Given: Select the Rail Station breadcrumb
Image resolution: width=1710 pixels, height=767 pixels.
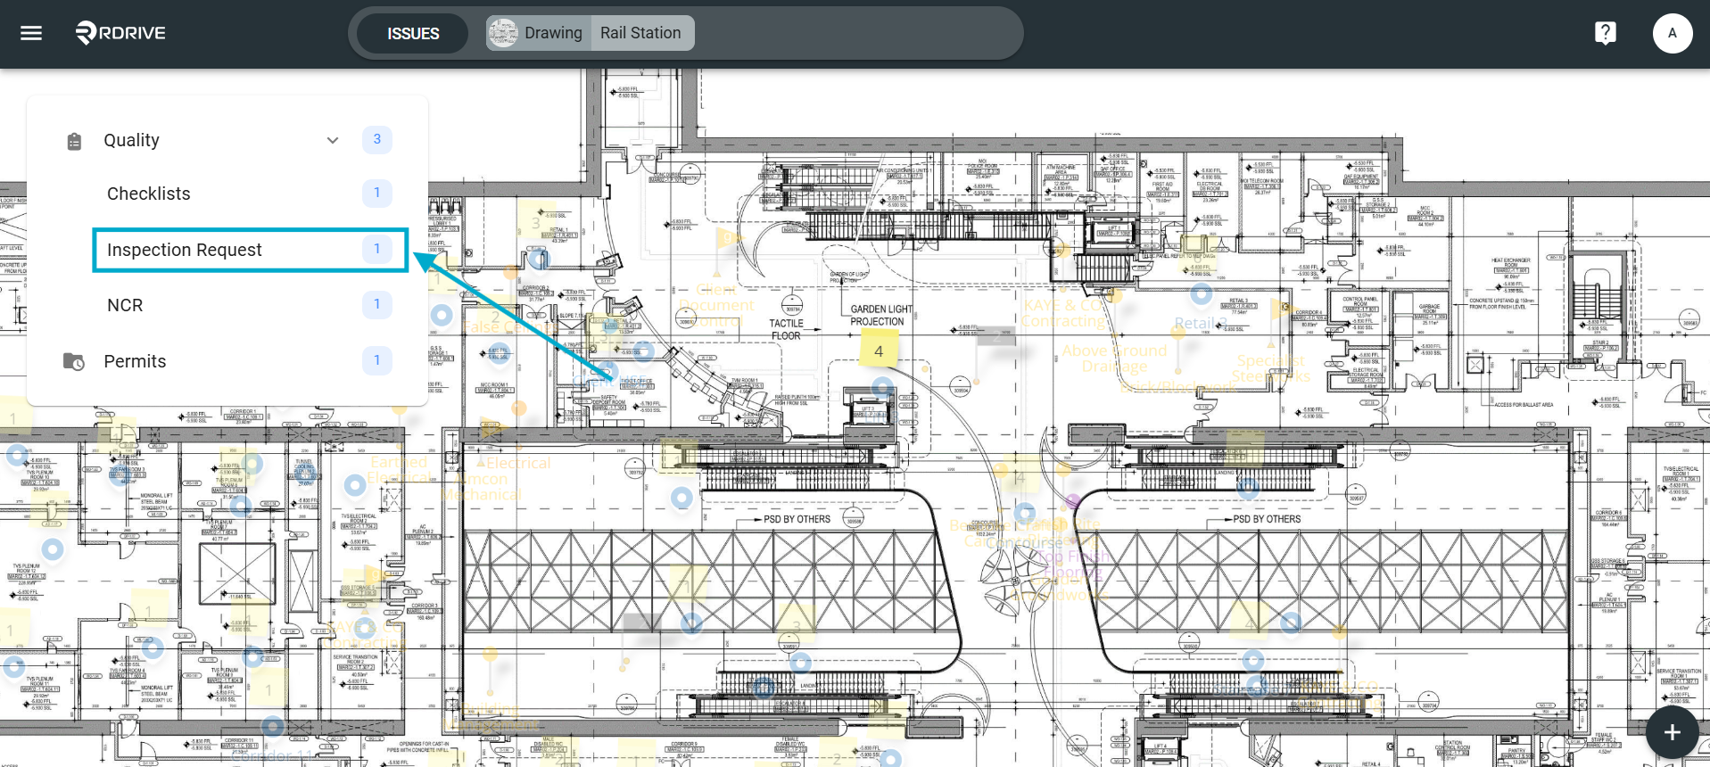Looking at the screenshot, I should [x=640, y=33].
